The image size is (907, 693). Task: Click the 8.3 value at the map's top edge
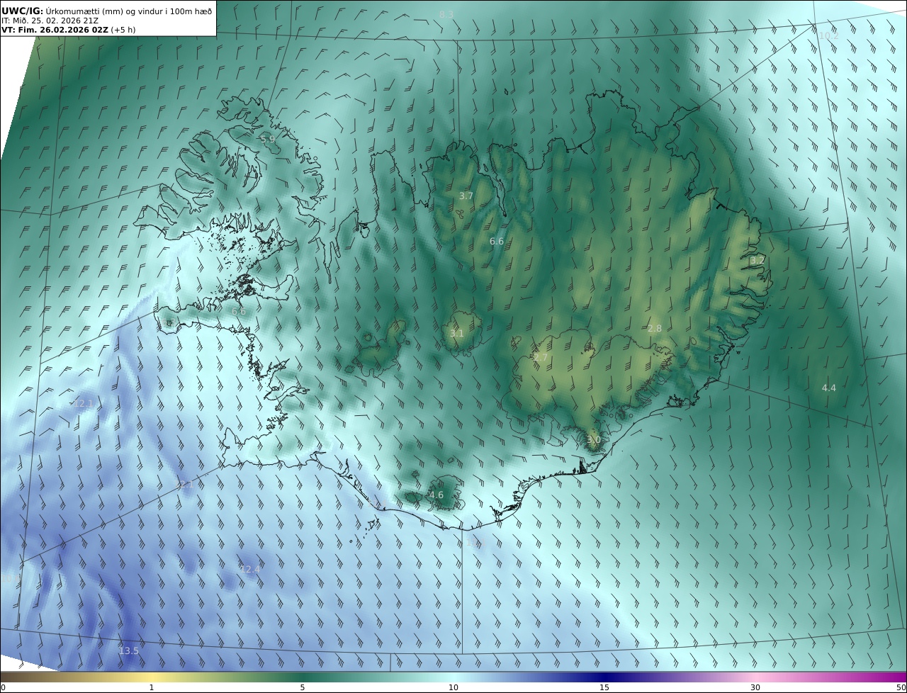click(x=446, y=15)
